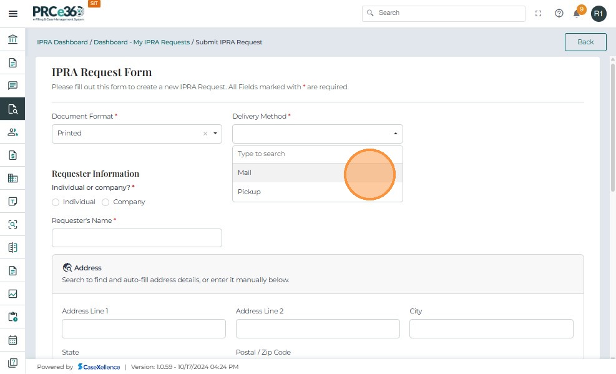Go to IPRA Dashboard breadcrumb link
Screen dimensions: 616x374
pyautogui.click(x=62, y=42)
